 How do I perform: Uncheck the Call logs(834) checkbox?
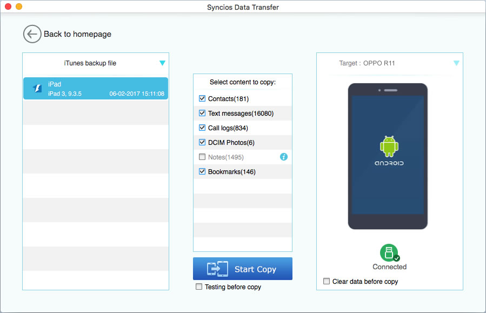(202, 128)
